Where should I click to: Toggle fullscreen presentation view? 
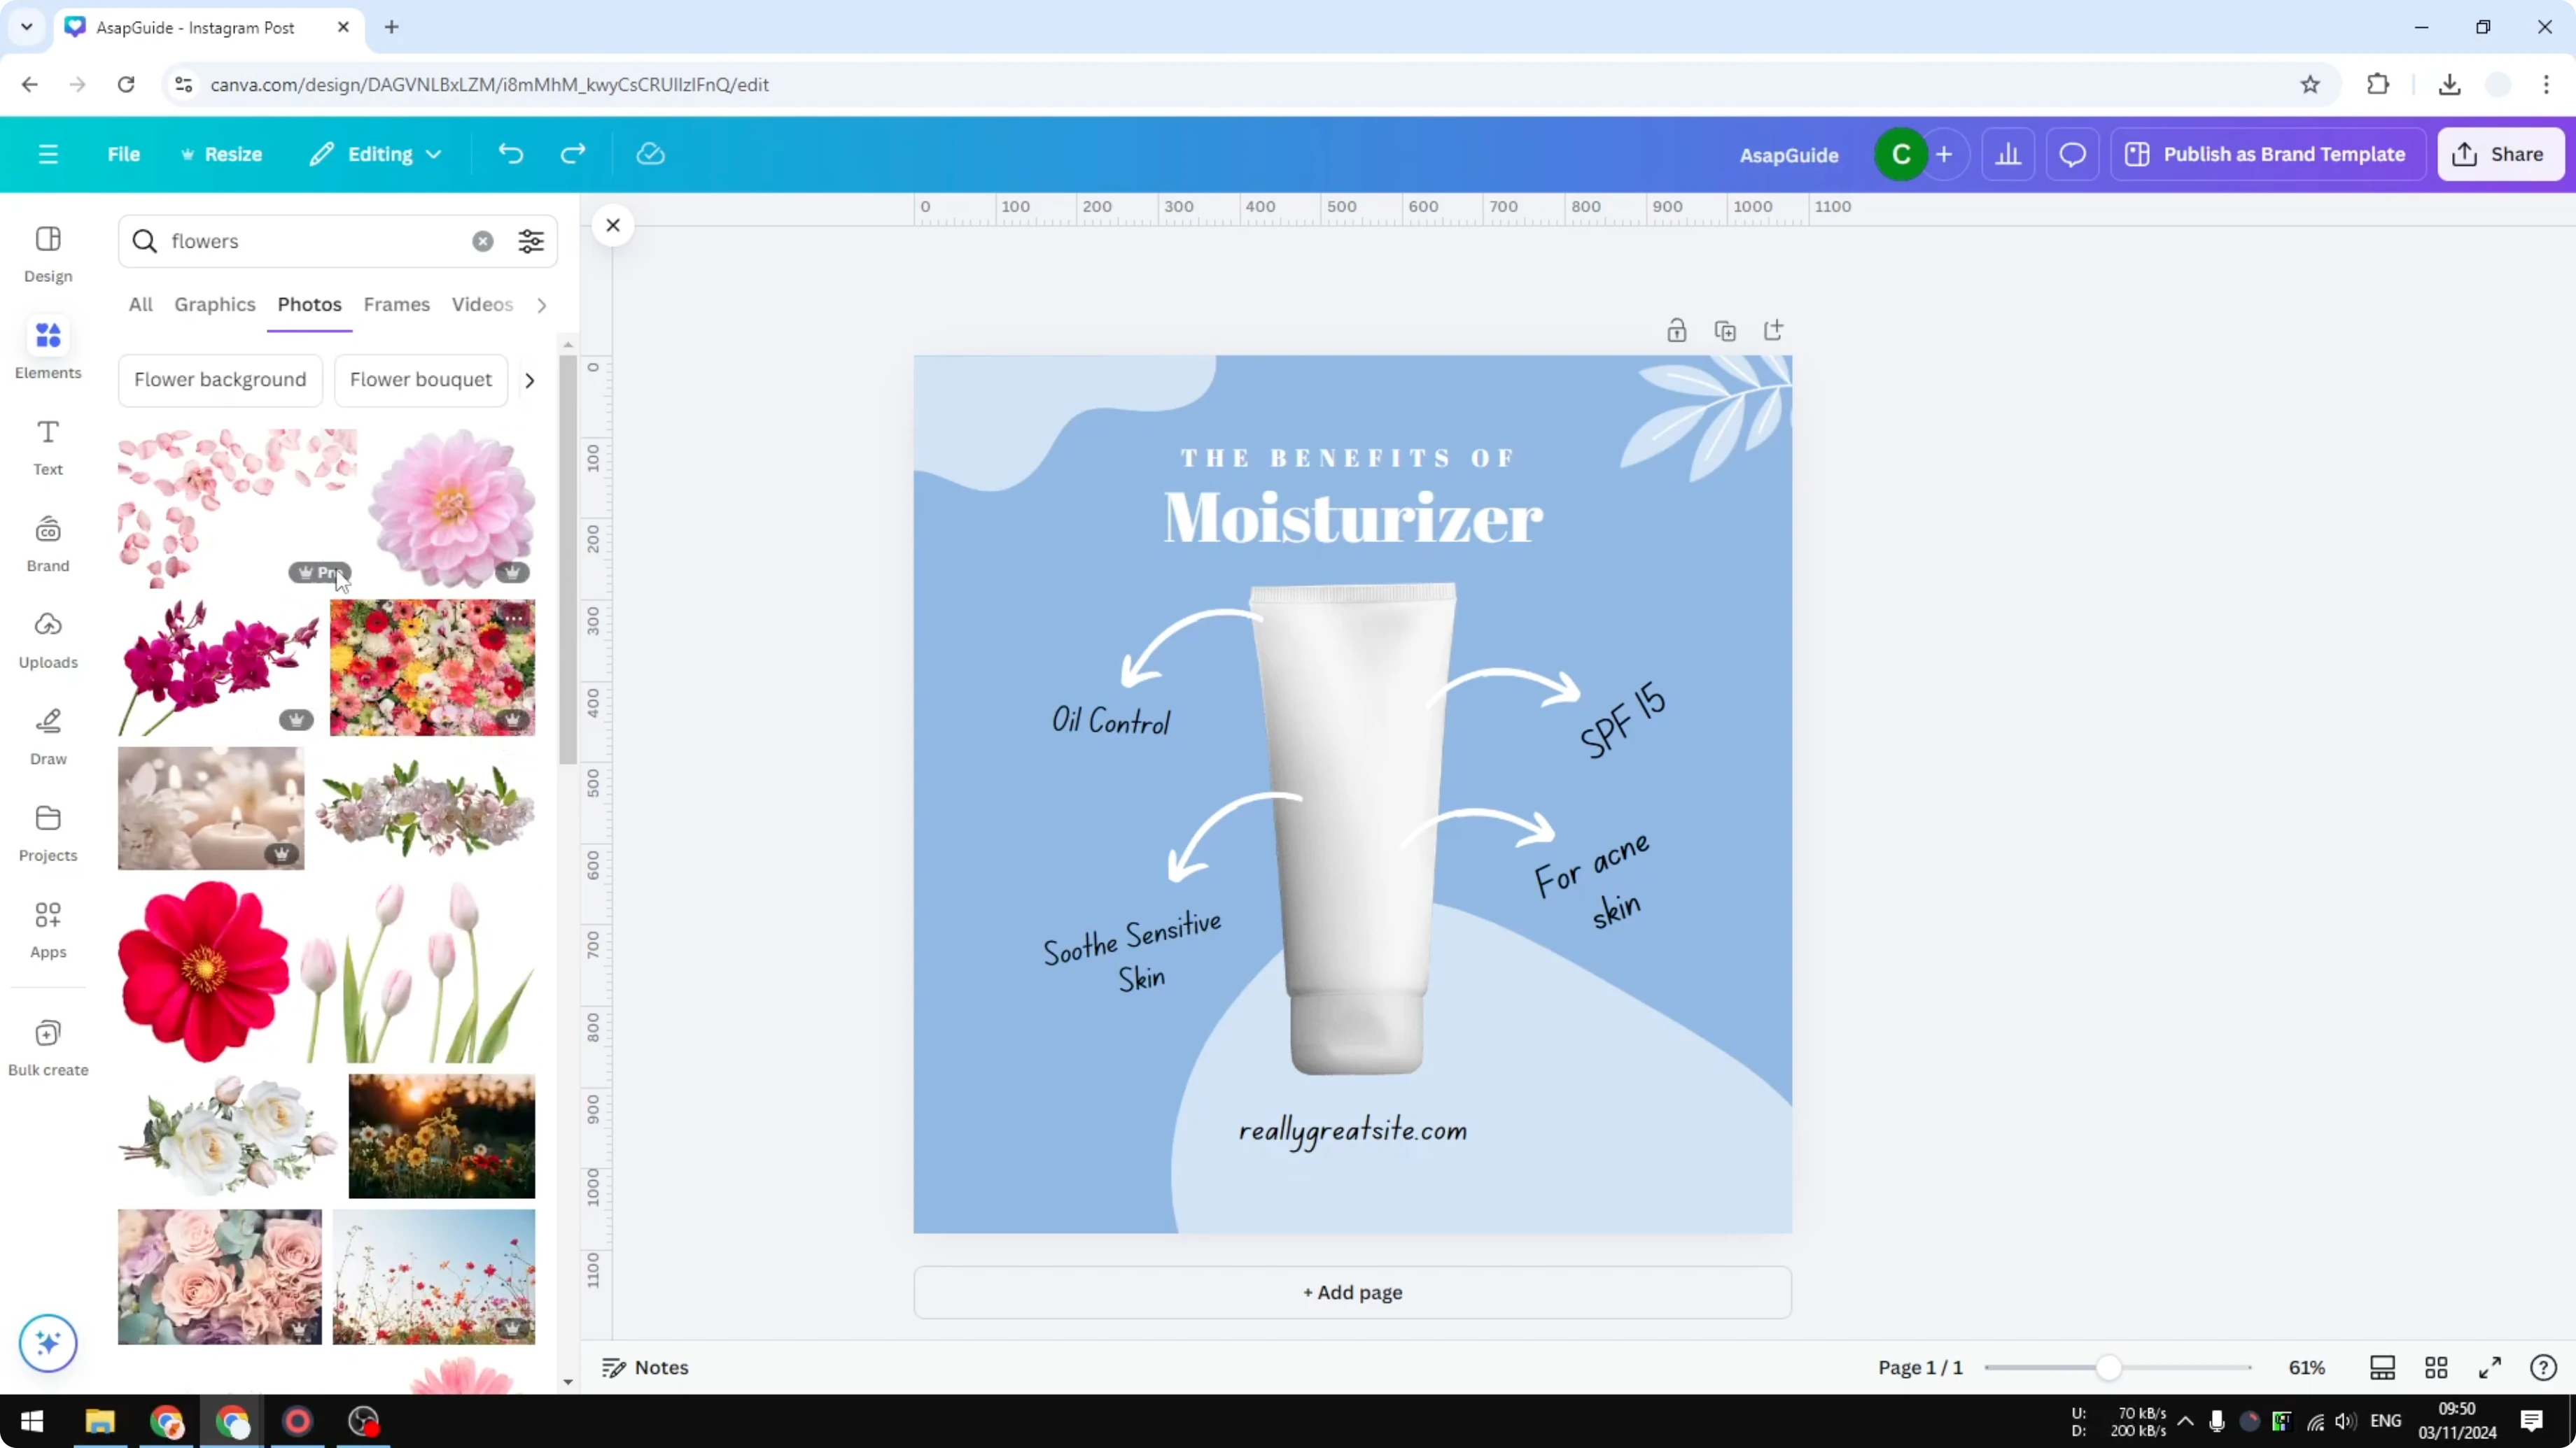pyautogui.click(x=2491, y=1367)
